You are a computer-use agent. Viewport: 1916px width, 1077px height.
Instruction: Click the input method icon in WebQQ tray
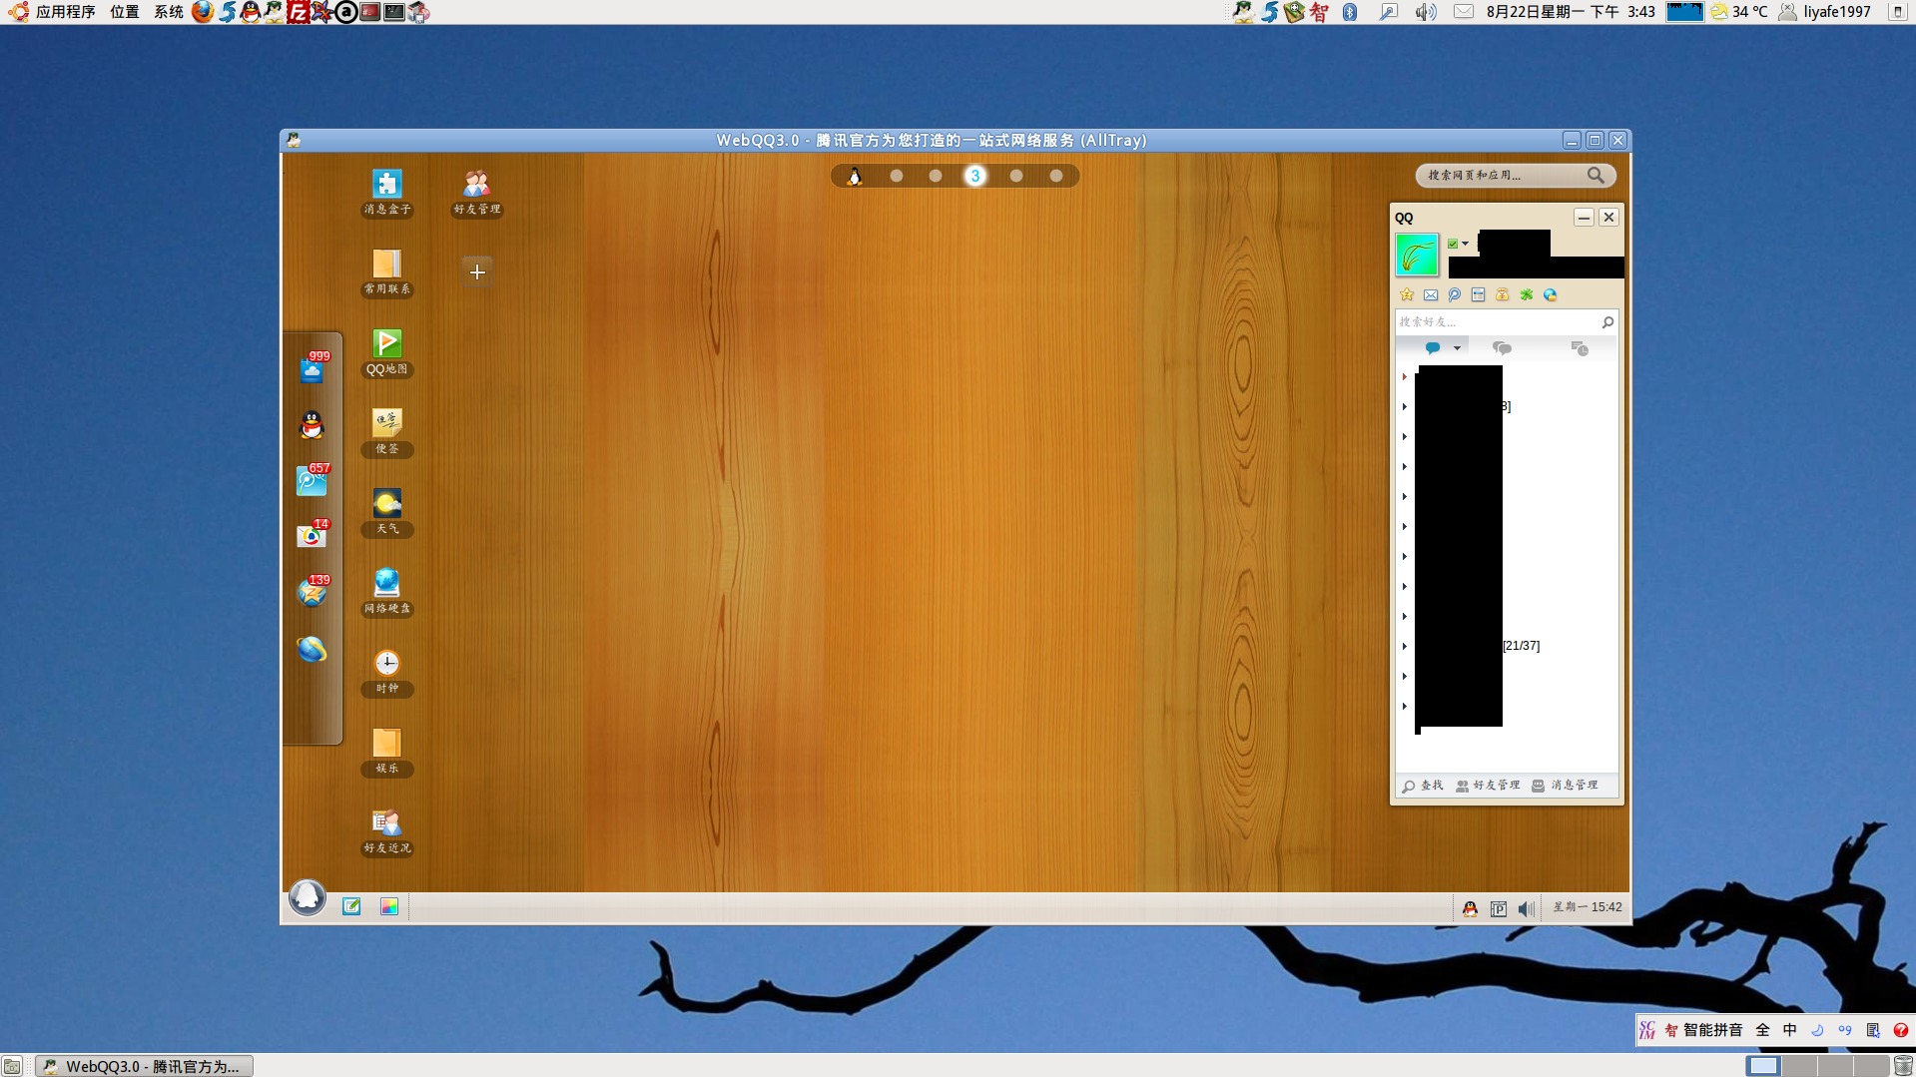[x=1499, y=908]
